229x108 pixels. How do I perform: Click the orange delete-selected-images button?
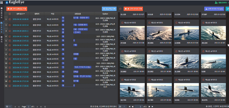(x=133, y=9)
